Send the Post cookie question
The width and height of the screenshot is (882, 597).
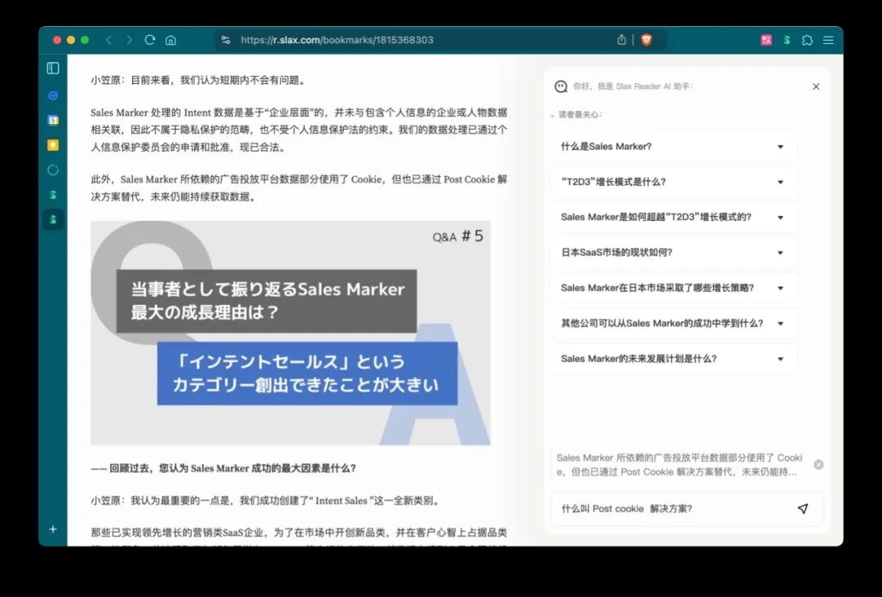point(803,508)
